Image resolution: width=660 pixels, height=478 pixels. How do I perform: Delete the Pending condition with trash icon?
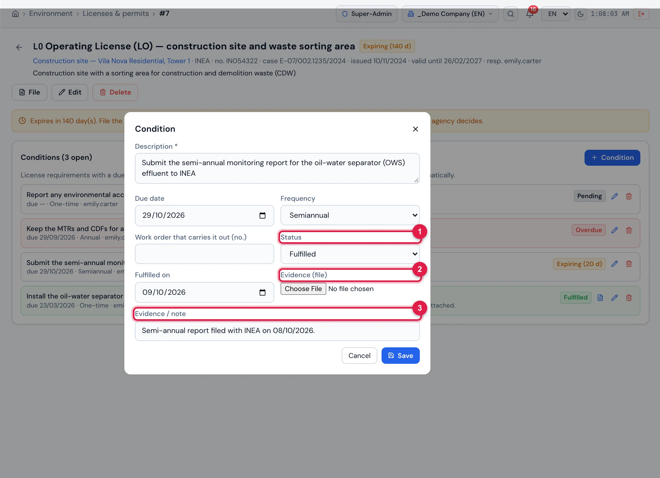click(x=629, y=196)
